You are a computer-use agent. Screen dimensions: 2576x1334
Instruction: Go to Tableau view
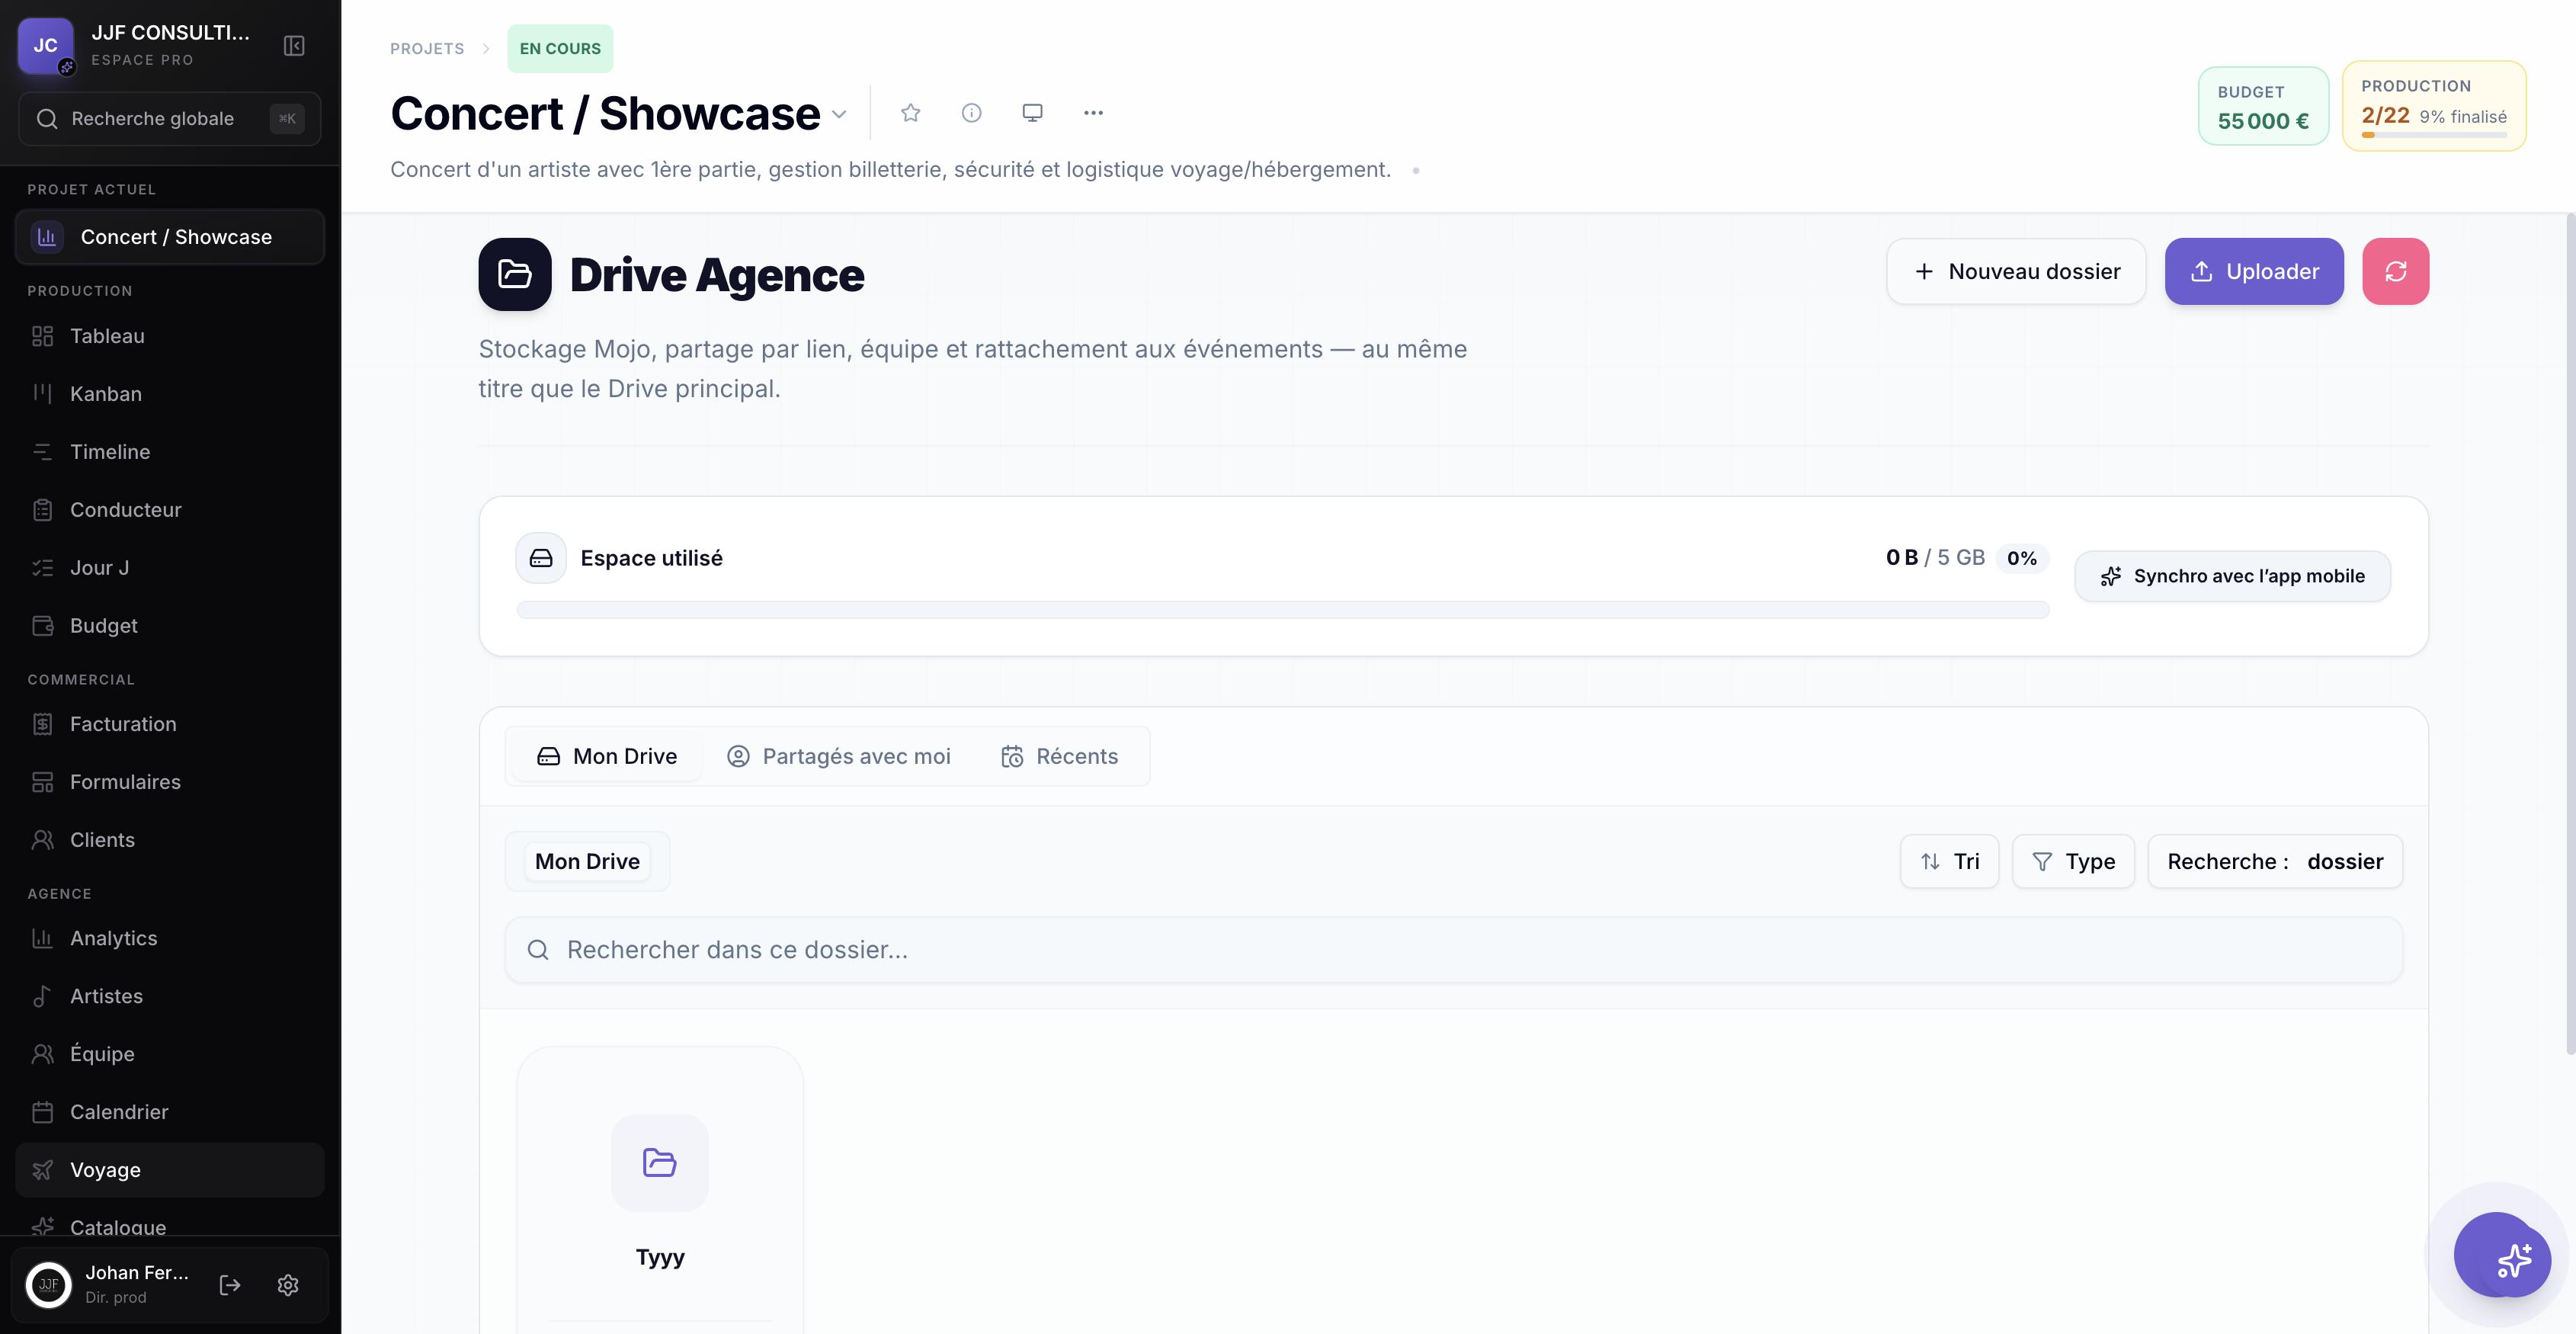coord(170,336)
